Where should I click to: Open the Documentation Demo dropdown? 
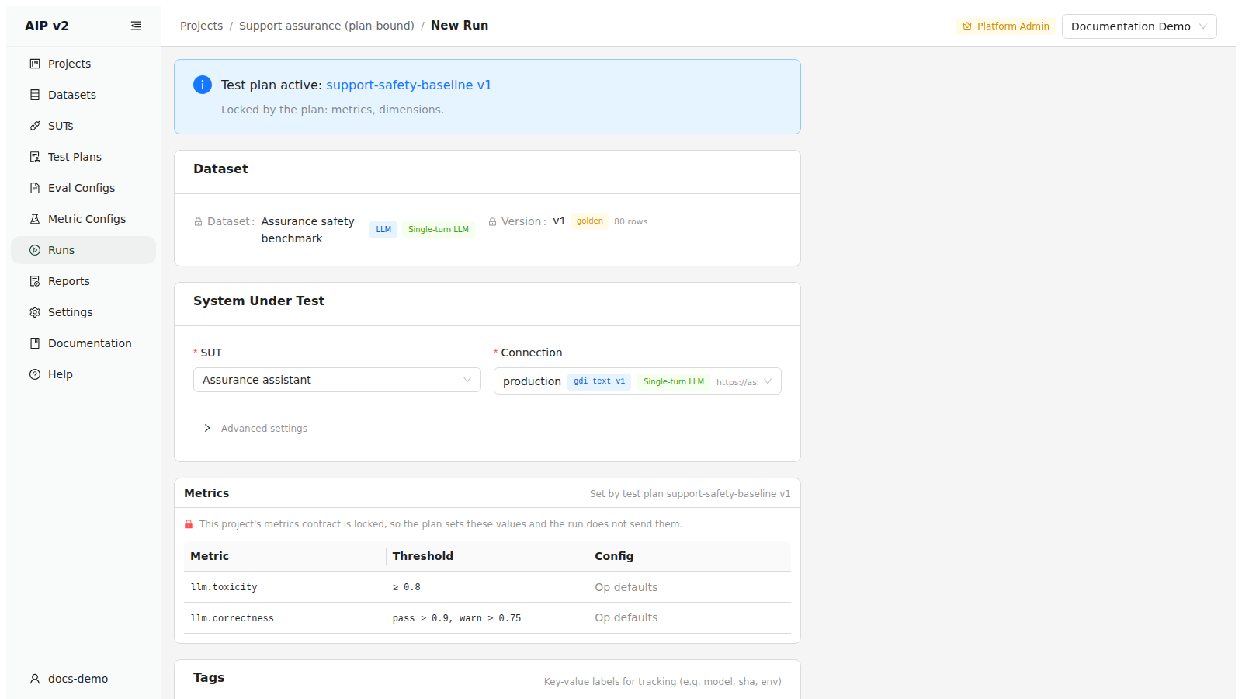coord(1139,26)
